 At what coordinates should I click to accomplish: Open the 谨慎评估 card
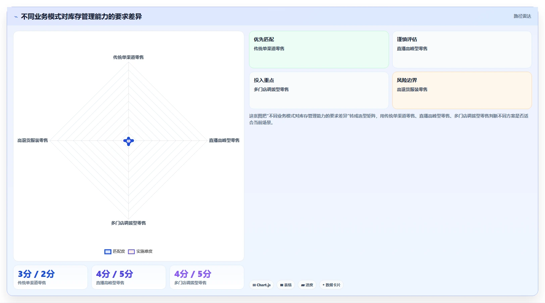462,50
